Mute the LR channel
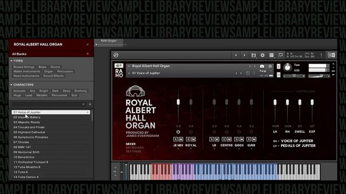 (217, 139)
